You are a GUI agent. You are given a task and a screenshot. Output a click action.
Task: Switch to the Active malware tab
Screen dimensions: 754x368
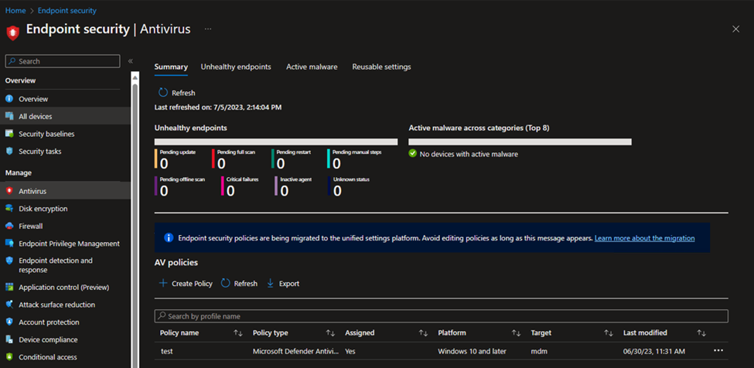(x=312, y=67)
